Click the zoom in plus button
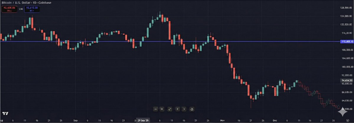The width and height of the screenshot is (354, 123). [162, 109]
